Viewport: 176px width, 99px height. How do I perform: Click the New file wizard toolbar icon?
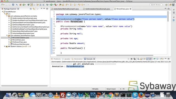point(2,5)
